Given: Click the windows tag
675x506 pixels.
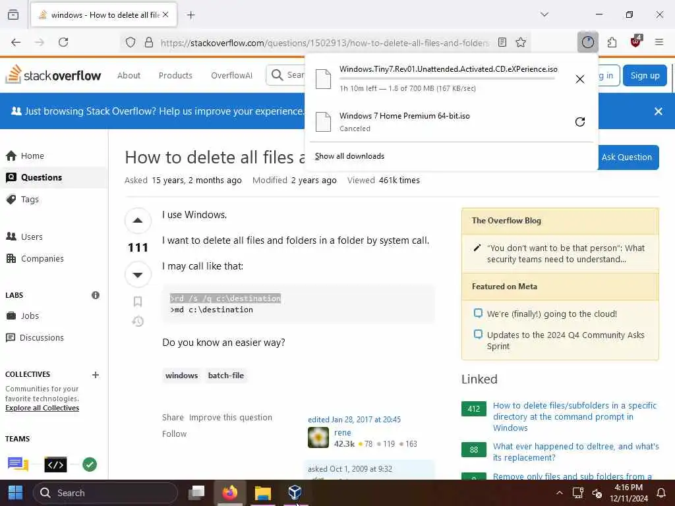Looking at the screenshot, I should tap(182, 375).
